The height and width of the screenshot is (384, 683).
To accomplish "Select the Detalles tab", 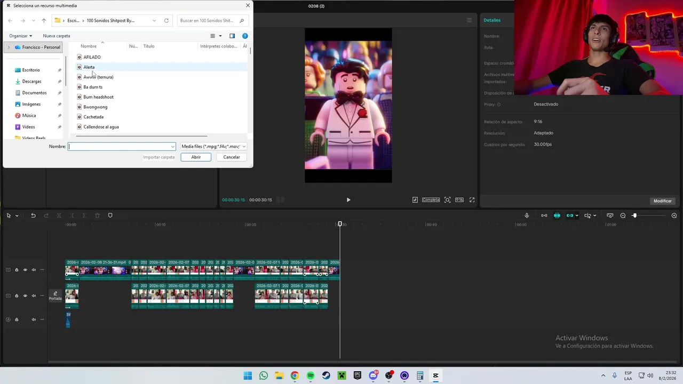I will (492, 20).
